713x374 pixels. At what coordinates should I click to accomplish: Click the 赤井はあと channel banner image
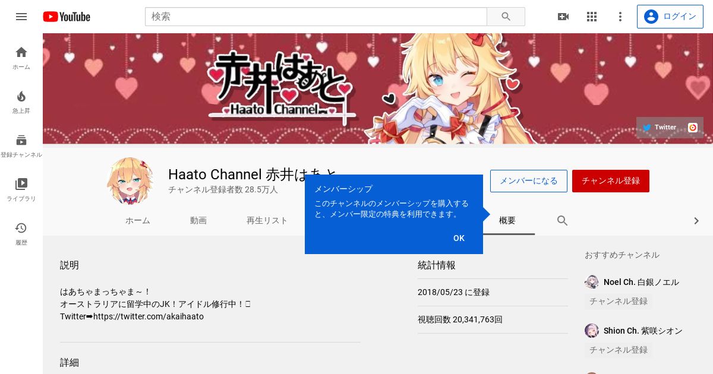[378, 88]
